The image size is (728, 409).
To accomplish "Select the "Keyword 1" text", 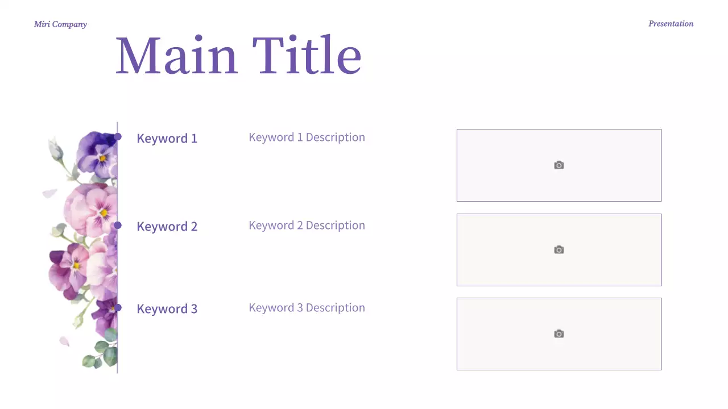I will click(167, 139).
